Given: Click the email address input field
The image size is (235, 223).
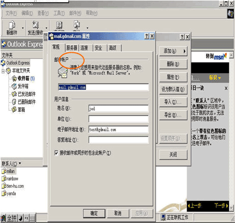Looking at the screenshot, I should (x=118, y=129).
